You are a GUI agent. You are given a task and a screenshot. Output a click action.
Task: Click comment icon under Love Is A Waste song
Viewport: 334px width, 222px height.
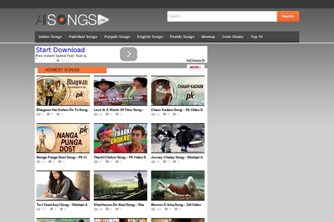point(107,114)
